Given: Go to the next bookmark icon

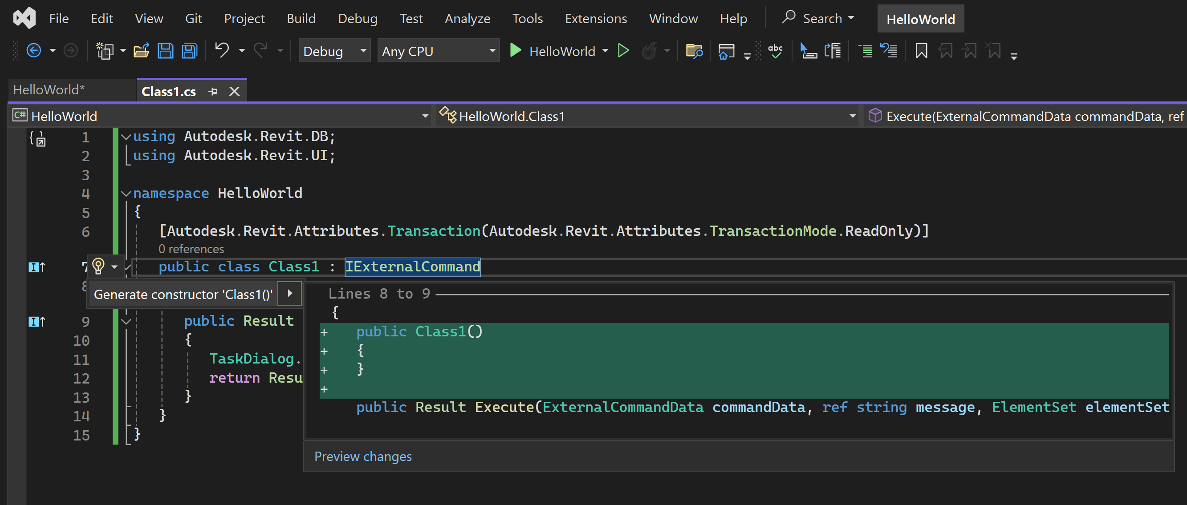Looking at the screenshot, I should 970,51.
